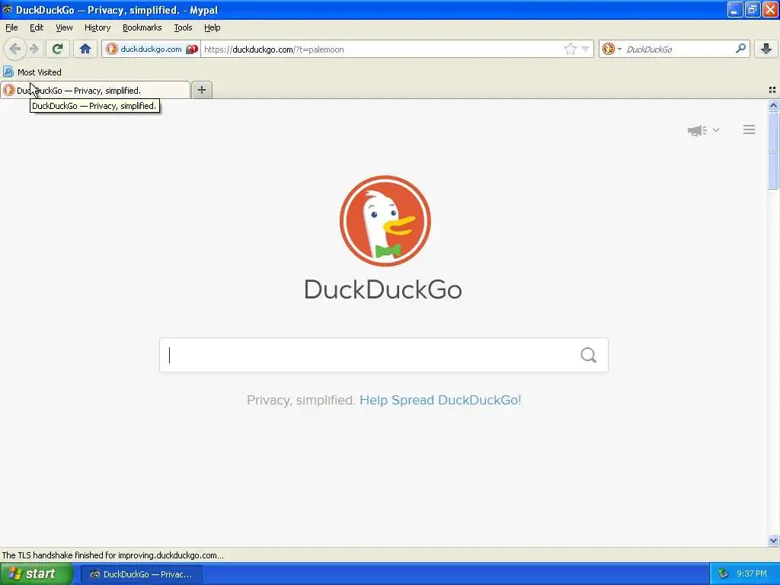
Task: Open the Edit menu
Action: (37, 27)
